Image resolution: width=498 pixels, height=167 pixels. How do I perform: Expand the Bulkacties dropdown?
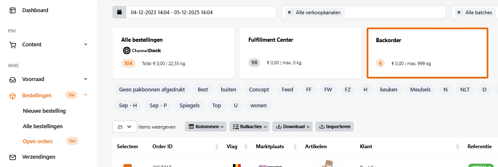point(249,127)
